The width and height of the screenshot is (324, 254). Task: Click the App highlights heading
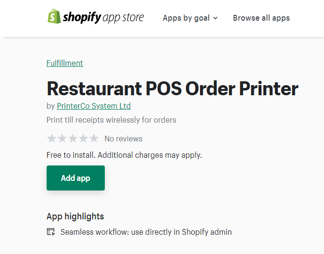point(75,216)
